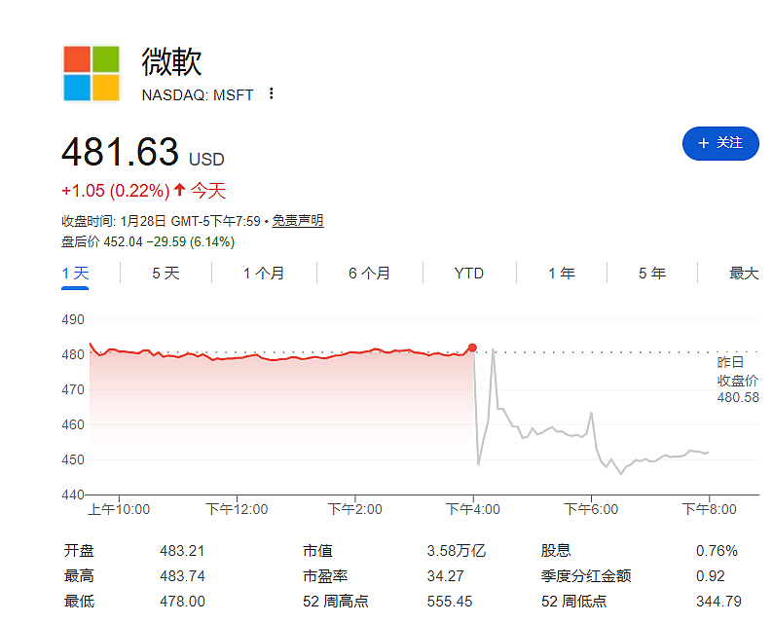The height and width of the screenshot is (623, 773).
Task: Click the 市值 value 3.58万亿
Action: point(456,551)
